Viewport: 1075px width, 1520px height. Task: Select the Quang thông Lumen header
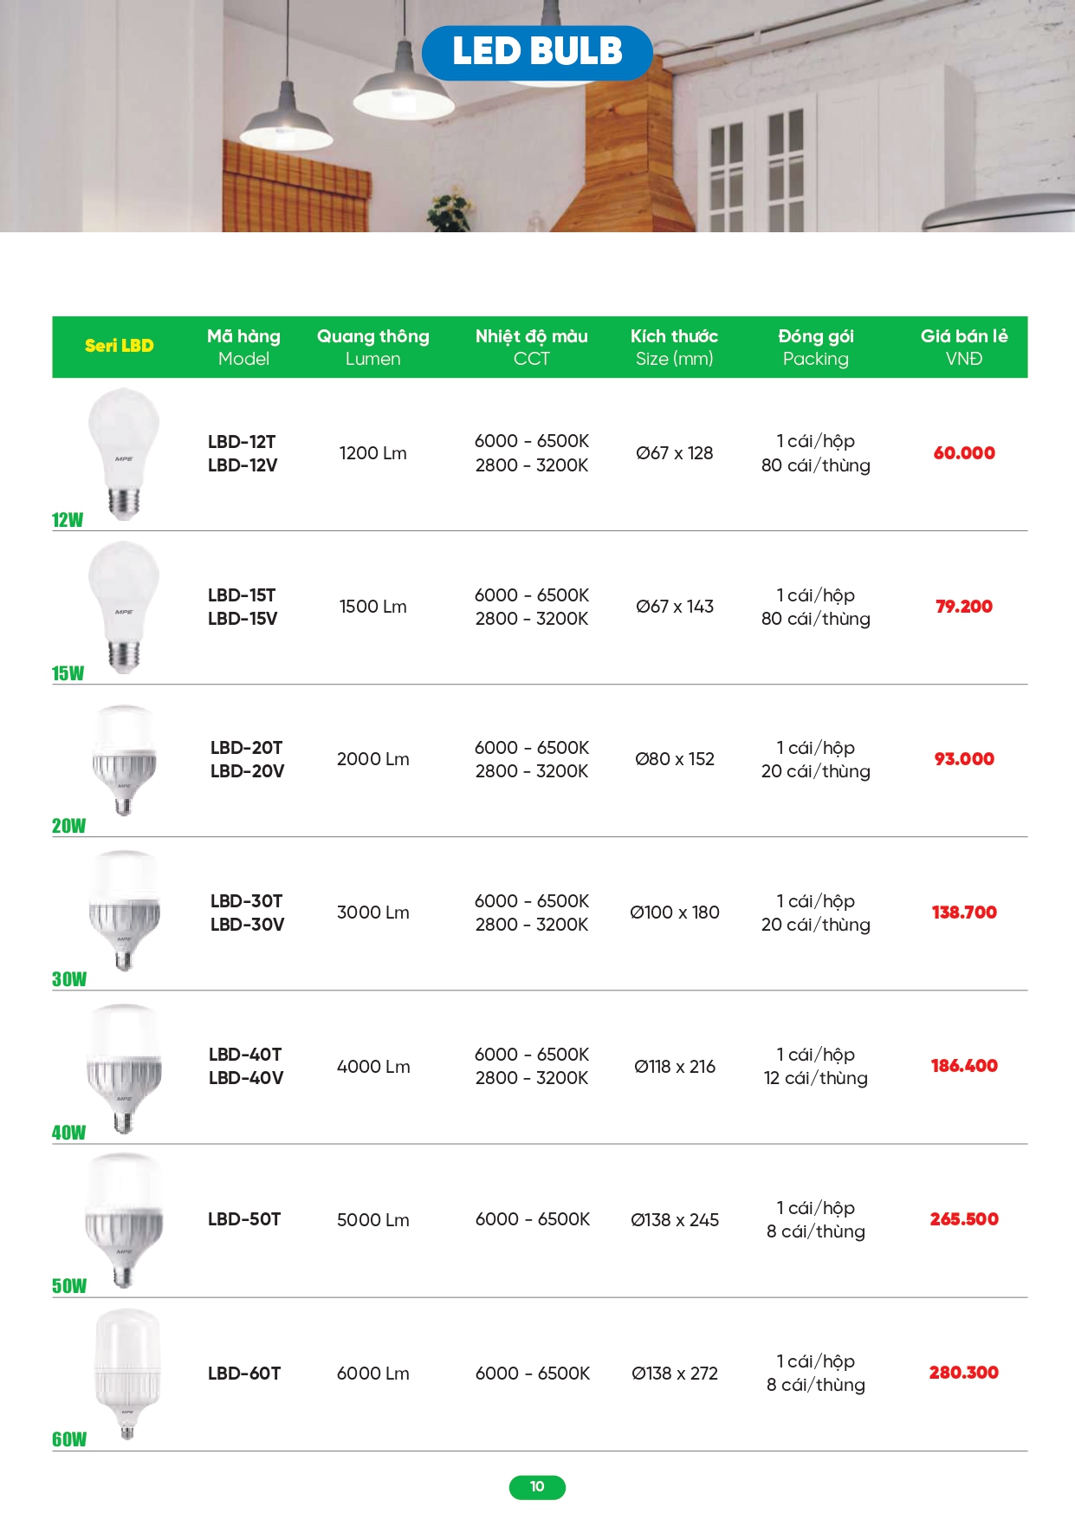click(372, 347)
